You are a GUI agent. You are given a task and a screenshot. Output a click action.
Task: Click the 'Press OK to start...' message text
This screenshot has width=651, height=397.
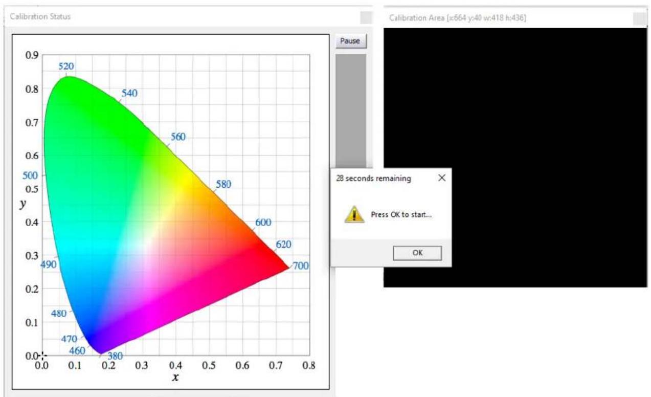(401, 214)
